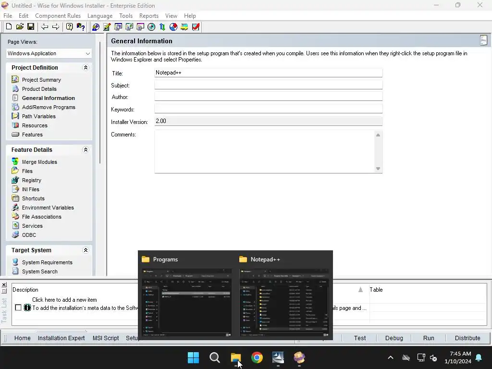Screen dimensions: 492x369
Task: Click the Distribute button
Action: pos(467,338)
